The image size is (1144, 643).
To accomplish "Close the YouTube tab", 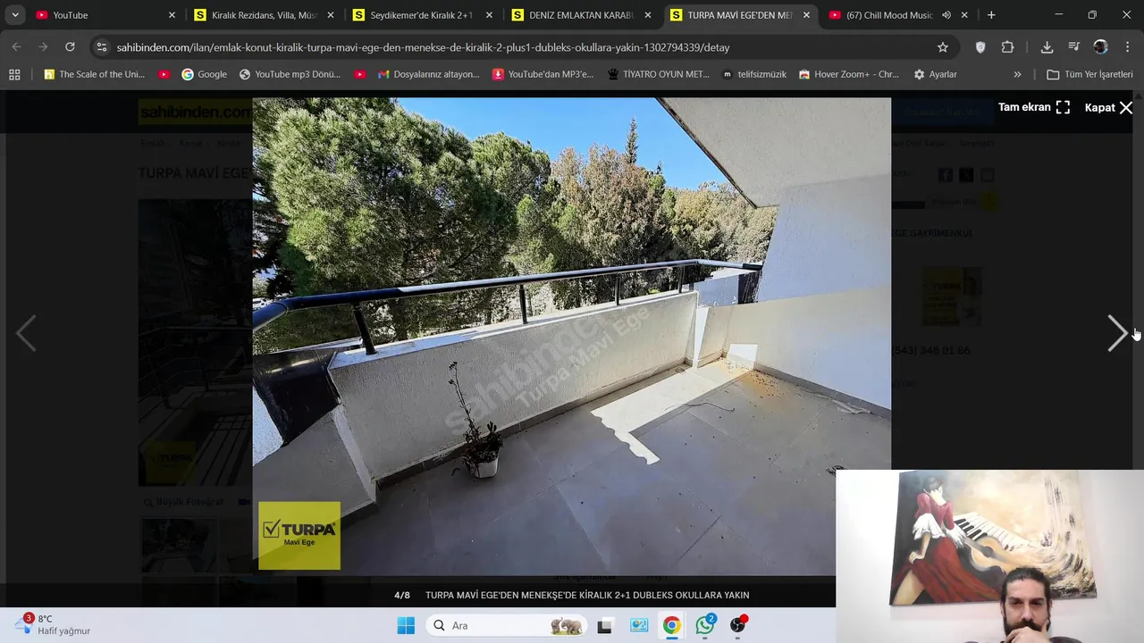I will tap(172, 15).
